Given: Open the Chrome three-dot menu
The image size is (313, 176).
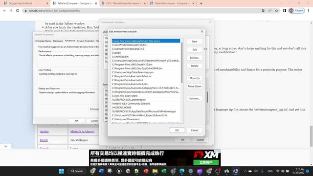Looking at the screenshot, I should [309, 11].
